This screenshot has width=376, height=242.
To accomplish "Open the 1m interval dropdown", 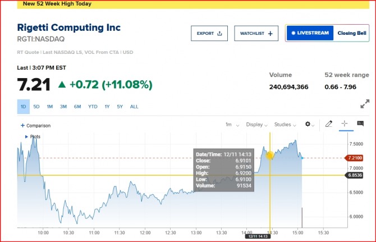I will [x=231, y=125].
